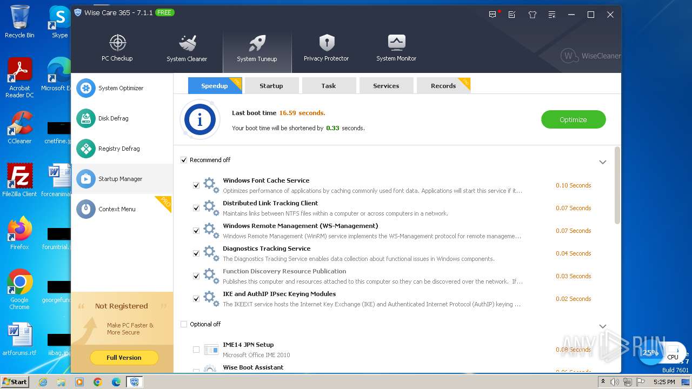Uncheck IKE and AuthIP IPsec Keying Modules

tap(196, 299)
